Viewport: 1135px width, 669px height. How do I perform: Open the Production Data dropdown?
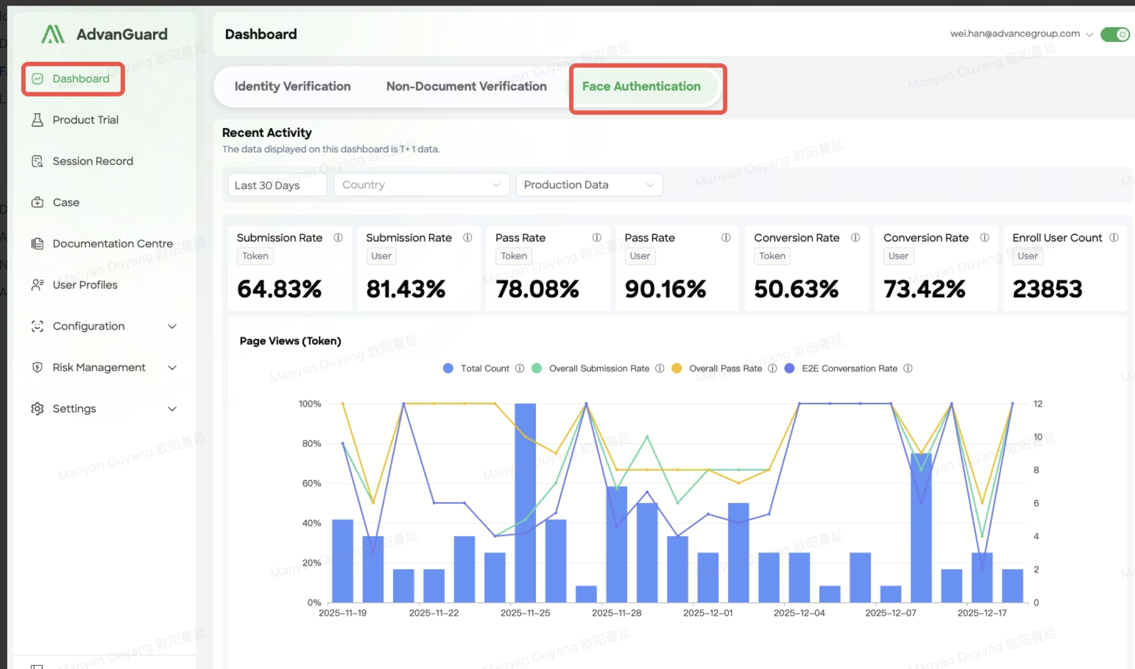589,185
